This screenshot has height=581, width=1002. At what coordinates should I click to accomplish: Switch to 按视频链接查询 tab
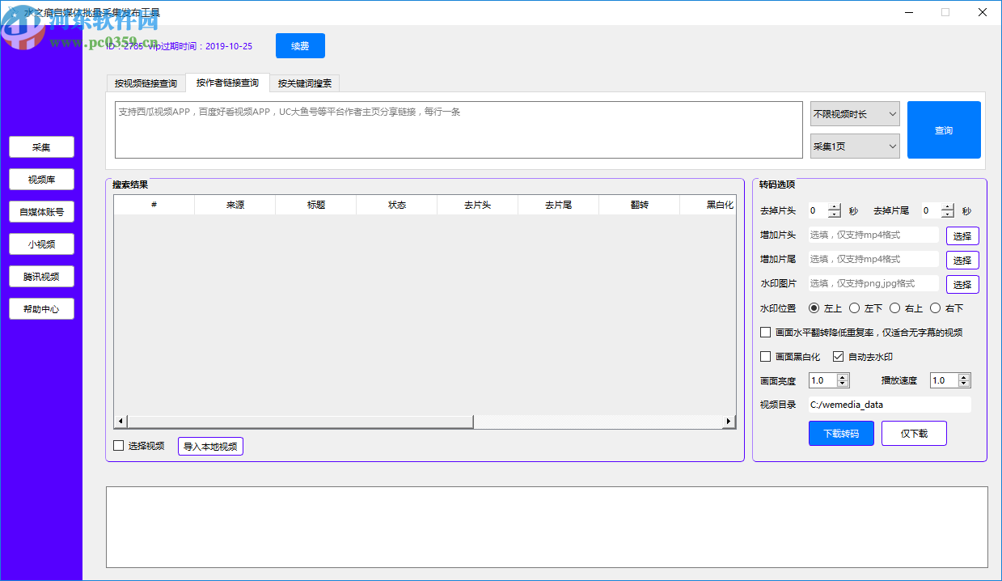click(x=146, y=83)
